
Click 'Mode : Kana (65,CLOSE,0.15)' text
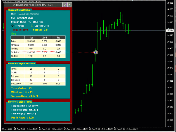coord(25,14)
